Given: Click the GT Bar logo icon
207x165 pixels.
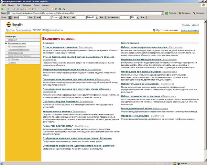Looking at the screenshot, I should click(10, 17).
